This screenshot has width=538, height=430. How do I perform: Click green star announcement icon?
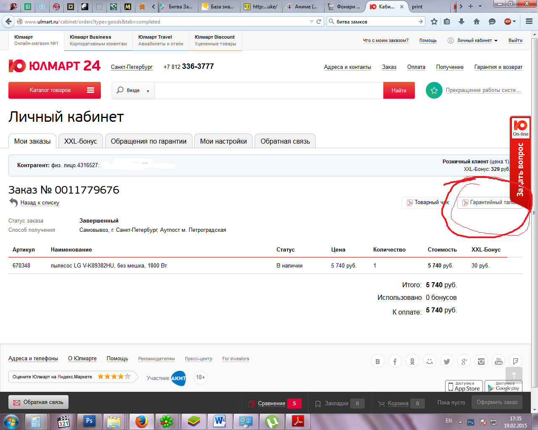434,90
